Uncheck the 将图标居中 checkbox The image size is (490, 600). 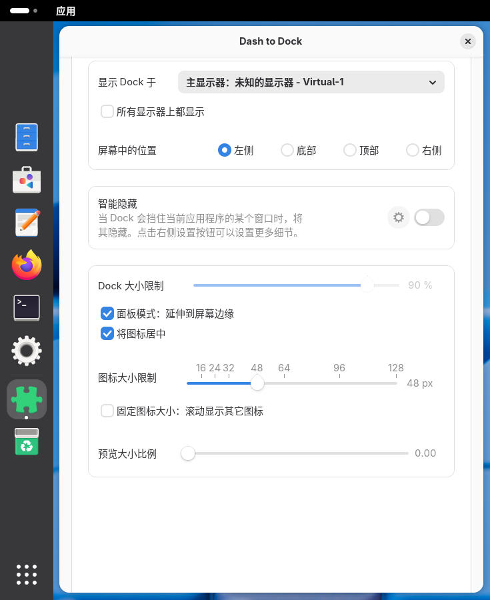[x=107, y=334]
